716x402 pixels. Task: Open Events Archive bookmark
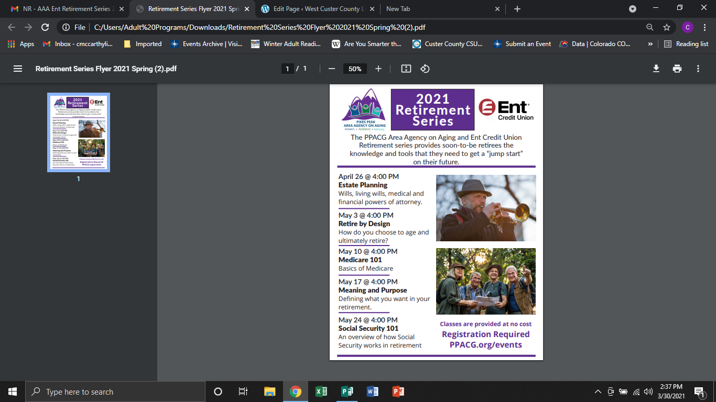(207, 44)
